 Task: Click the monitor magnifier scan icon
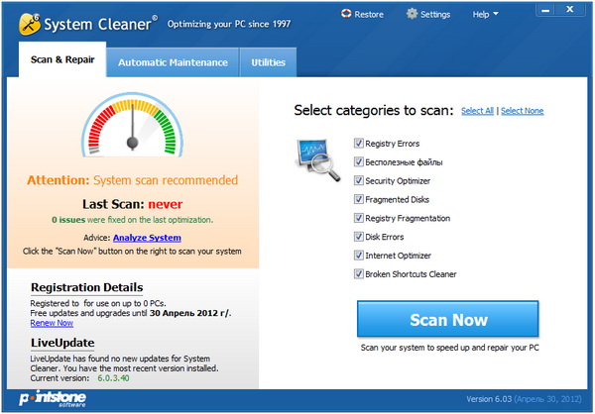click(316, 155)
